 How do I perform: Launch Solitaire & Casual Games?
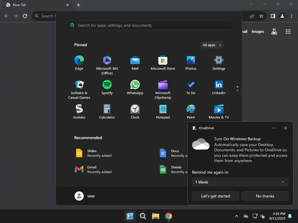(79, 89)
